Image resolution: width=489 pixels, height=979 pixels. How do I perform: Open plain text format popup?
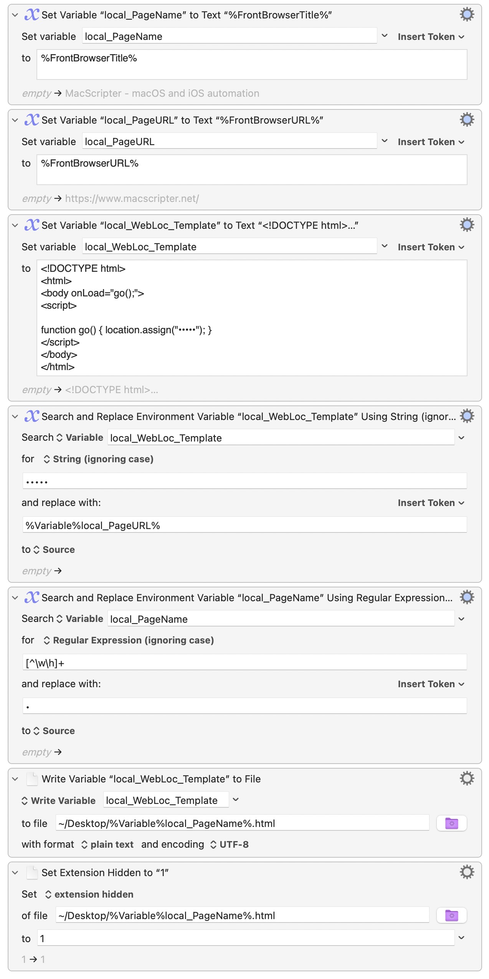coord(107,845)
